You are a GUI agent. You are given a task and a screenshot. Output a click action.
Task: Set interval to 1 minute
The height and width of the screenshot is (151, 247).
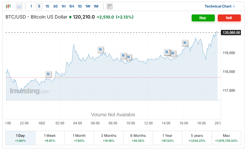pyautogui.click(x=31, y=6)
